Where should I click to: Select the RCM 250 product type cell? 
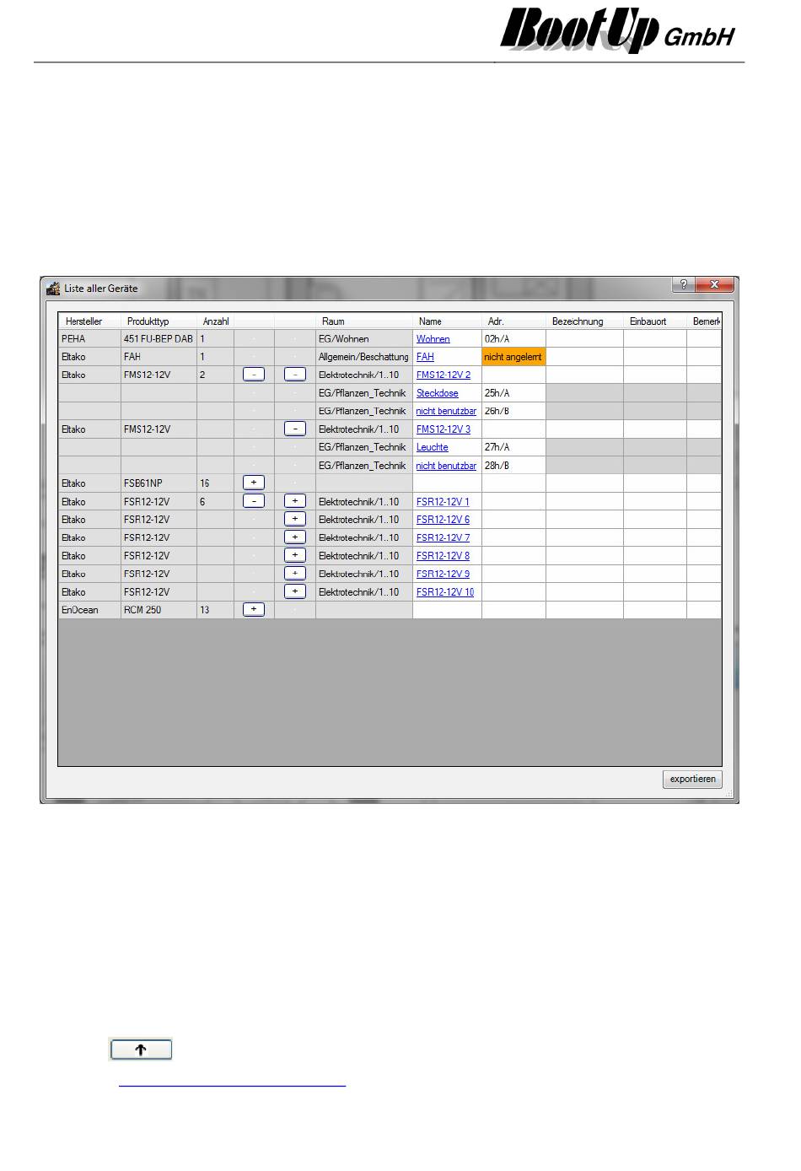coord(159,610)
